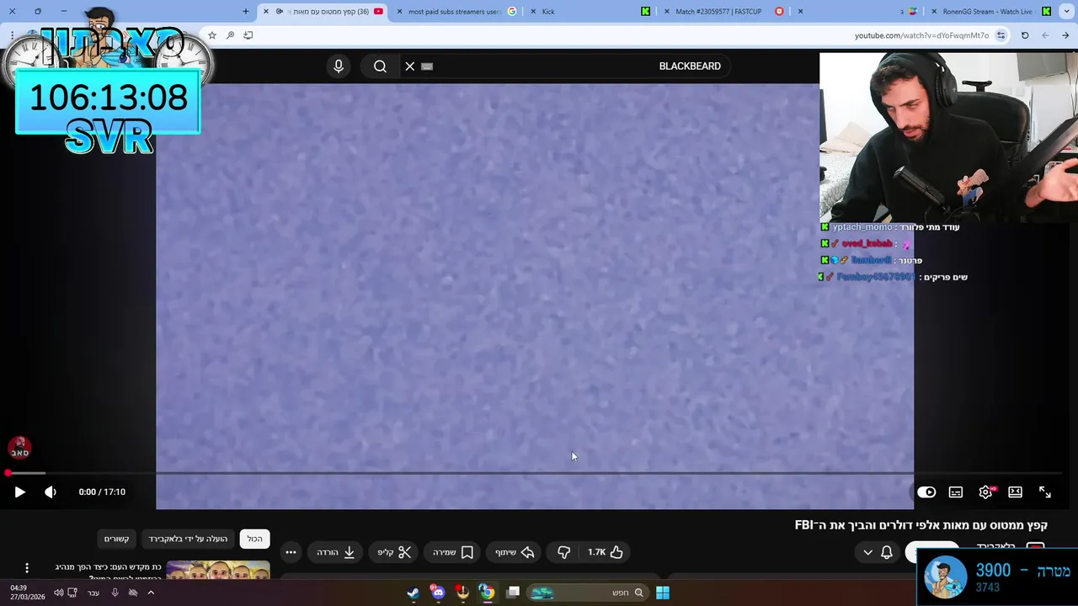Zoom the page with the address bar magnifier
The height and width of the screenshot is (606, 1078).
[230, 35]
